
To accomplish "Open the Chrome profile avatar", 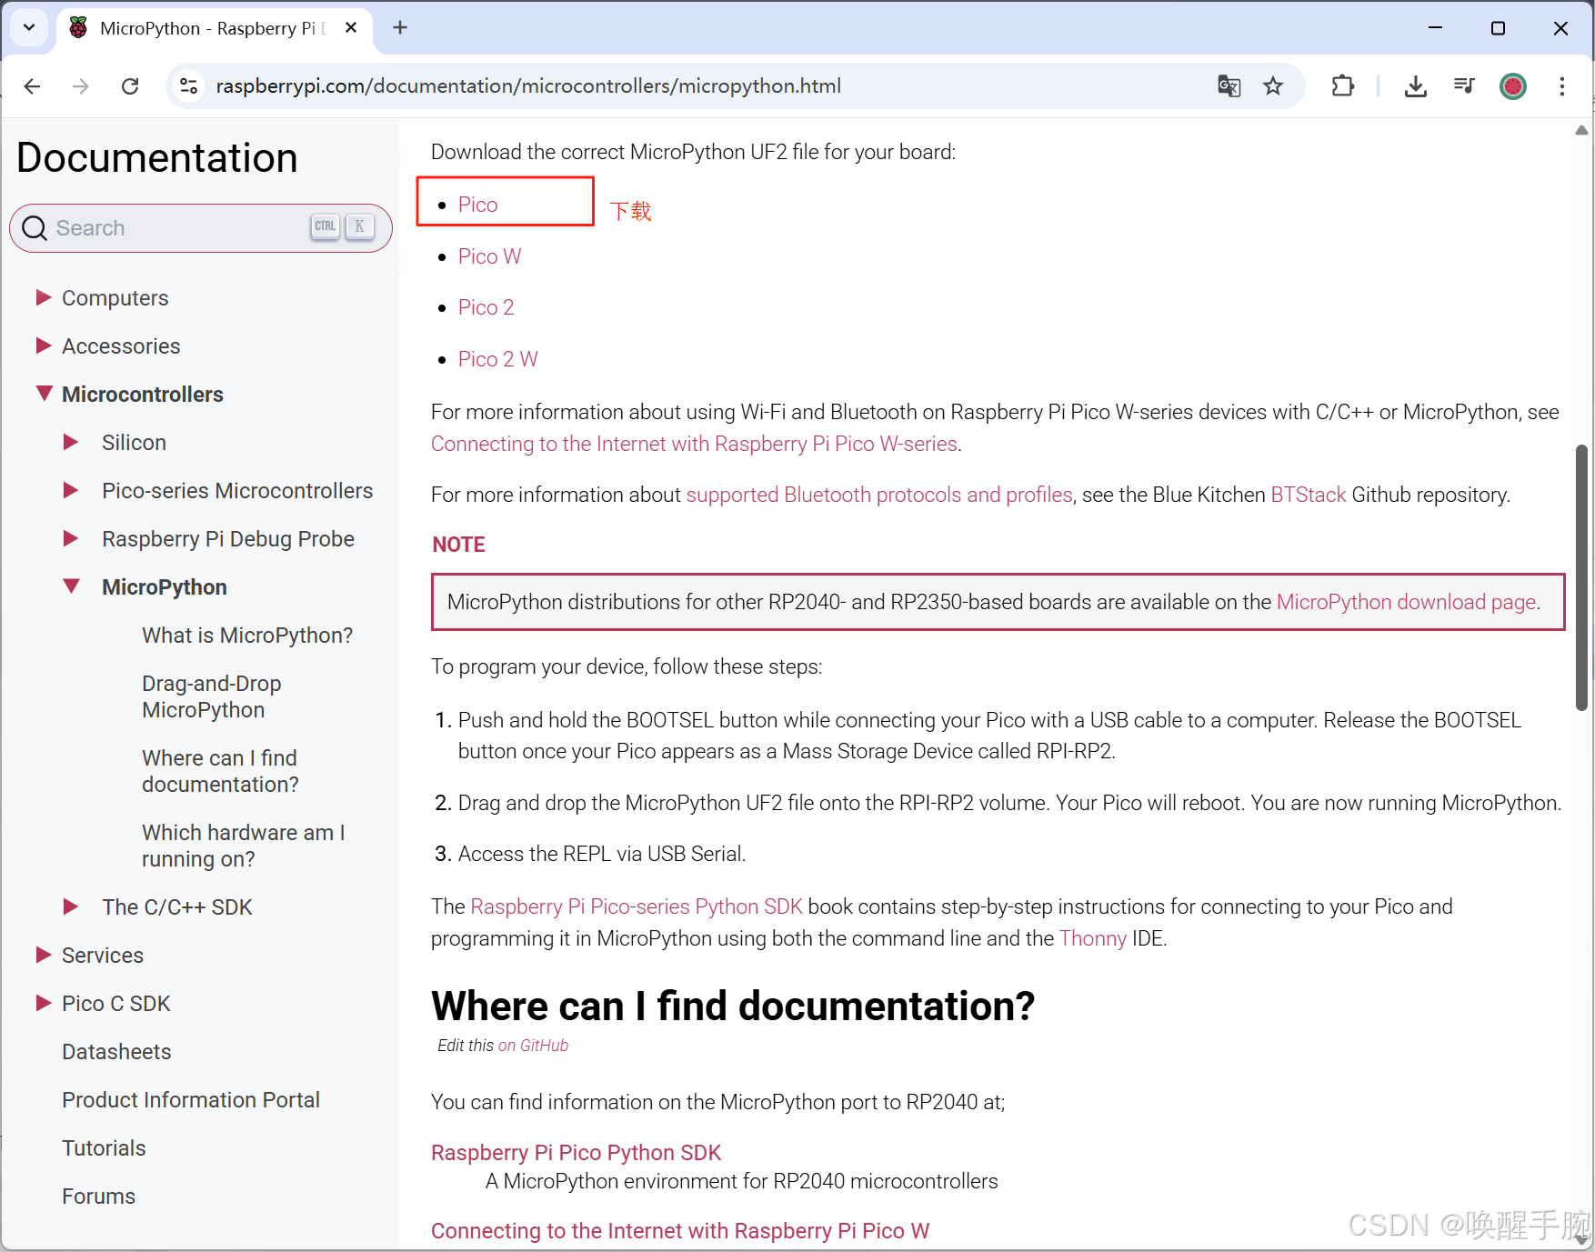I will coord(1513,86).
